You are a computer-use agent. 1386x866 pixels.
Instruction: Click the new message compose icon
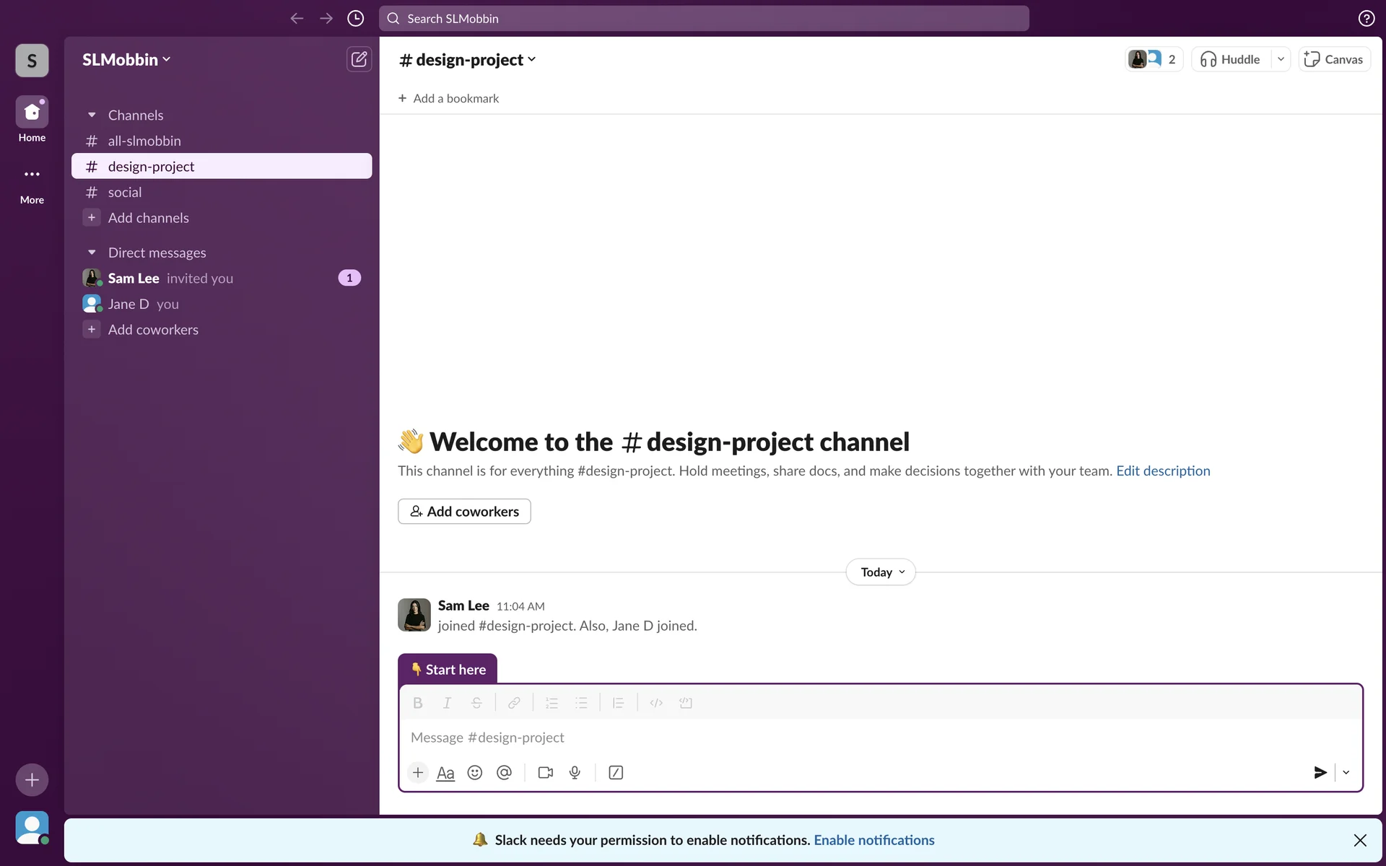pos(359,59)
